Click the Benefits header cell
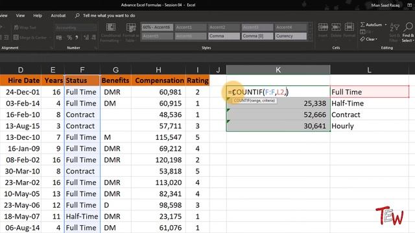Viewport: 415px width, 233px height. [115, 80]
